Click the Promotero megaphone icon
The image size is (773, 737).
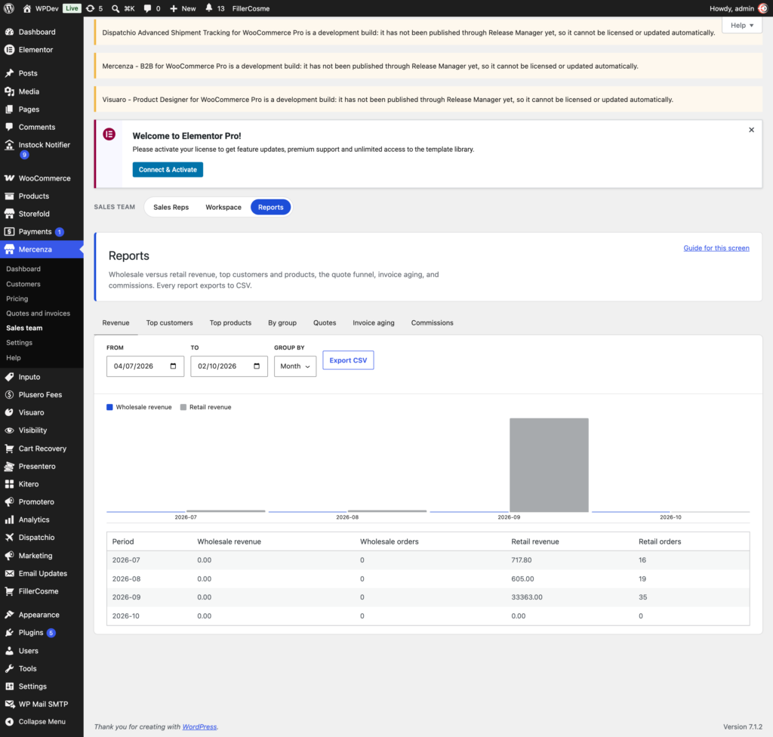(9, 501)
